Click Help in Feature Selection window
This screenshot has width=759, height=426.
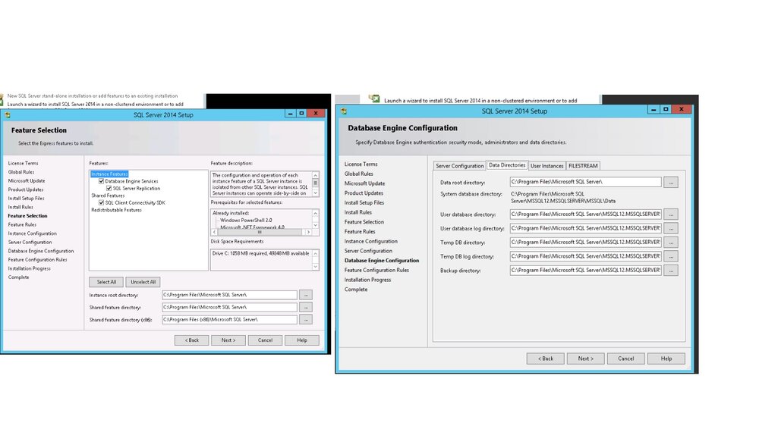click(x=302, y=340)
